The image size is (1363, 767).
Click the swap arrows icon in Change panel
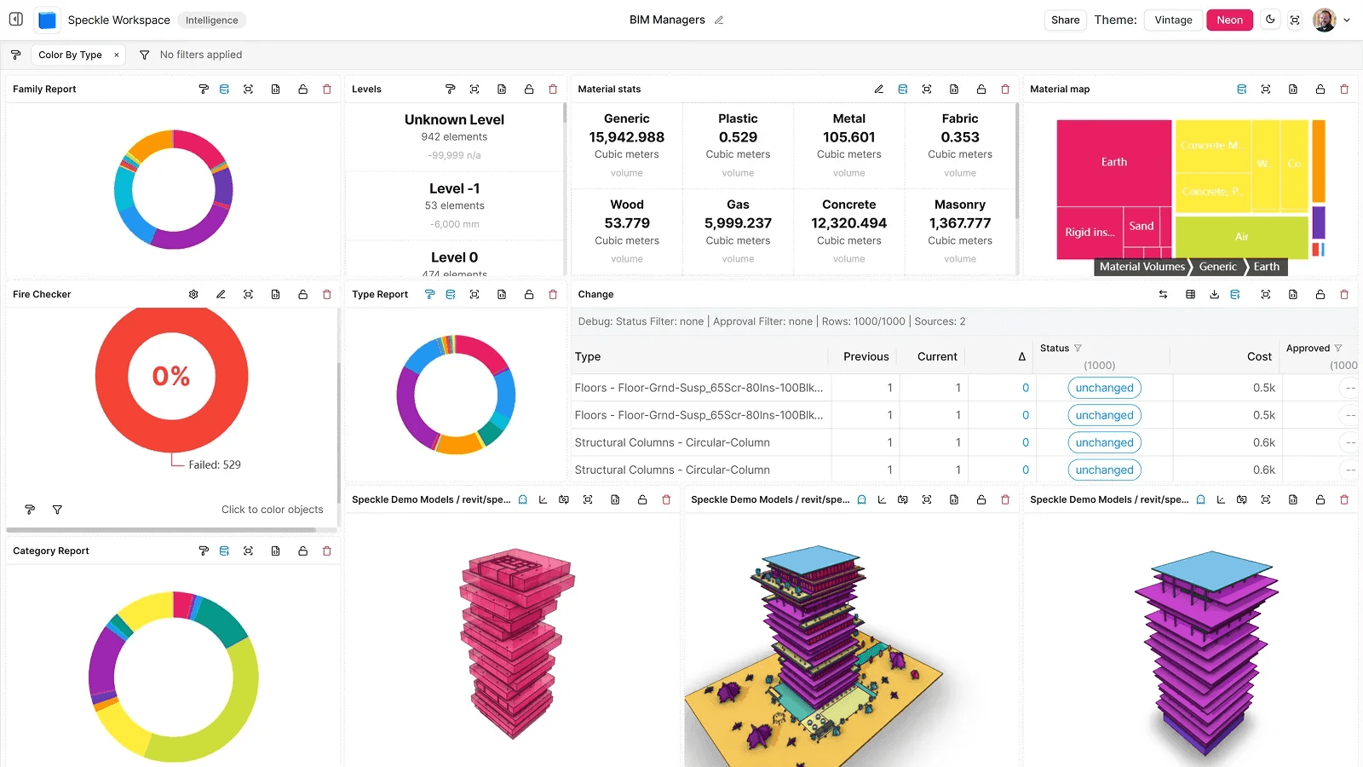click(1163, 295)
